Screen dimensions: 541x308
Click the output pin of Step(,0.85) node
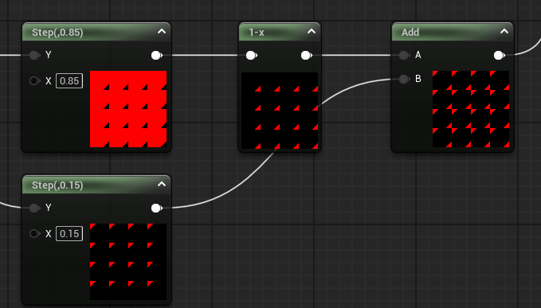(157, 55)
